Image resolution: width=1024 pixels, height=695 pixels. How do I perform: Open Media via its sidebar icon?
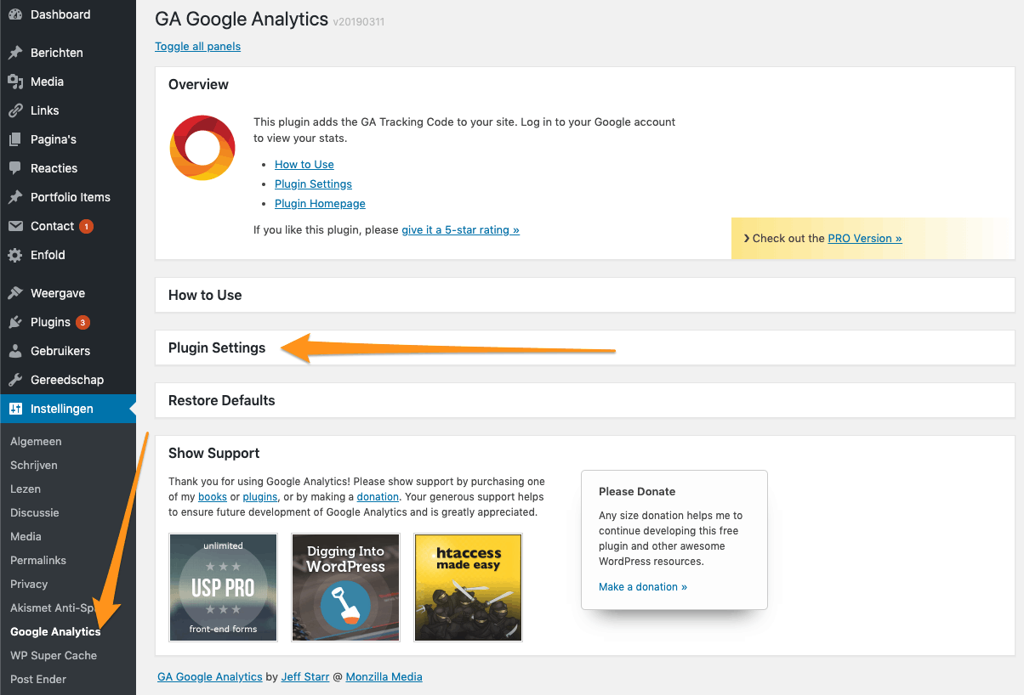pyautogui.click(x=19, y=82)
